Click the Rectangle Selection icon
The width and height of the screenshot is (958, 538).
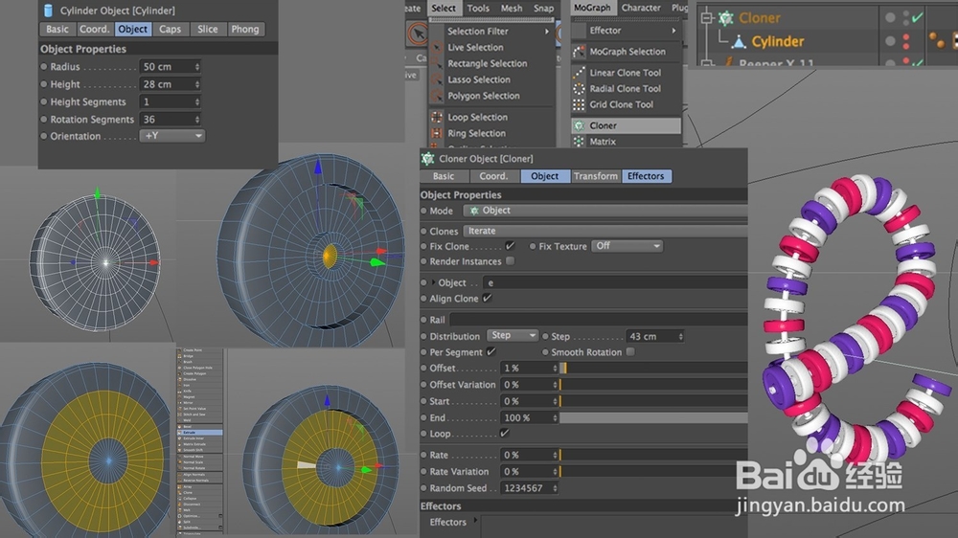coord(436,63)
